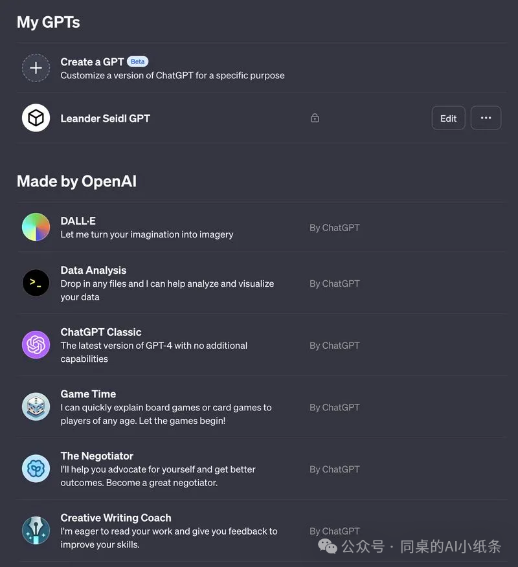Screen dimensions: 518x567
Task: Open the Creative Writing Coach pen icon
Action: [x=36, y=530]
